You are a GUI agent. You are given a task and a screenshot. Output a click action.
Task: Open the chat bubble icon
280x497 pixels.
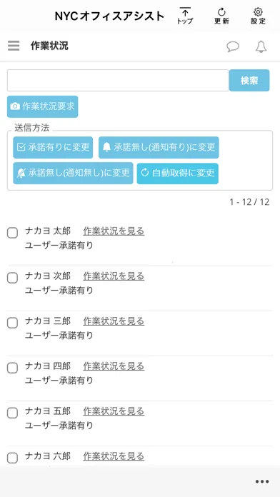click(x=233, y=47)
